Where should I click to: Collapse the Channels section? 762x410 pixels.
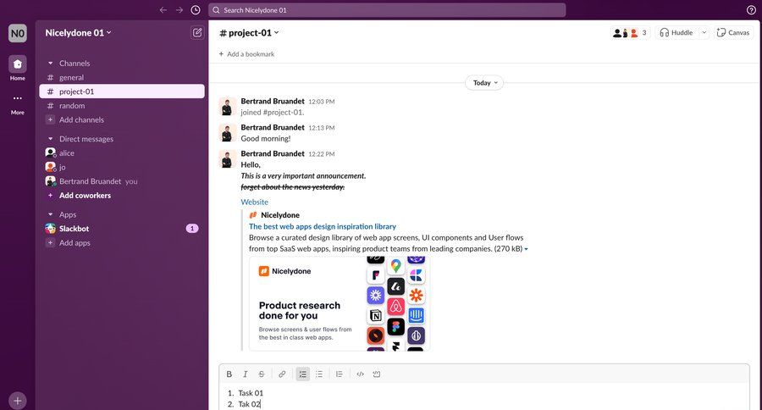point(51,64)
